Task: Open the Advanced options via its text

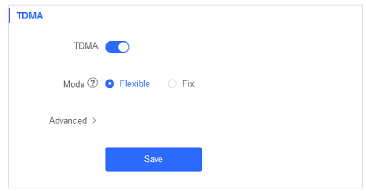Action: (x=68, y=120)
